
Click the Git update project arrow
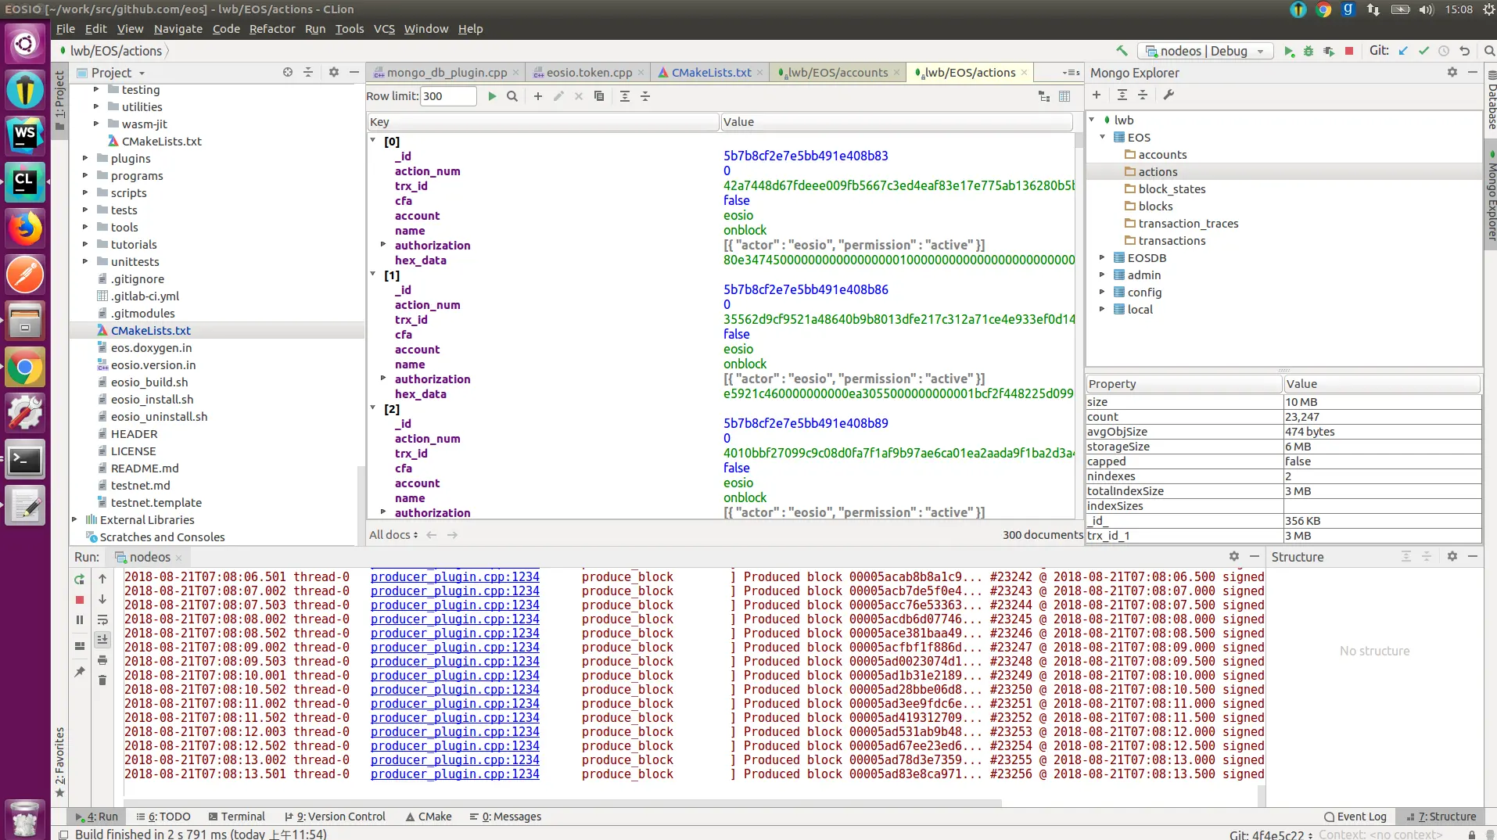tap(1403, 51)
